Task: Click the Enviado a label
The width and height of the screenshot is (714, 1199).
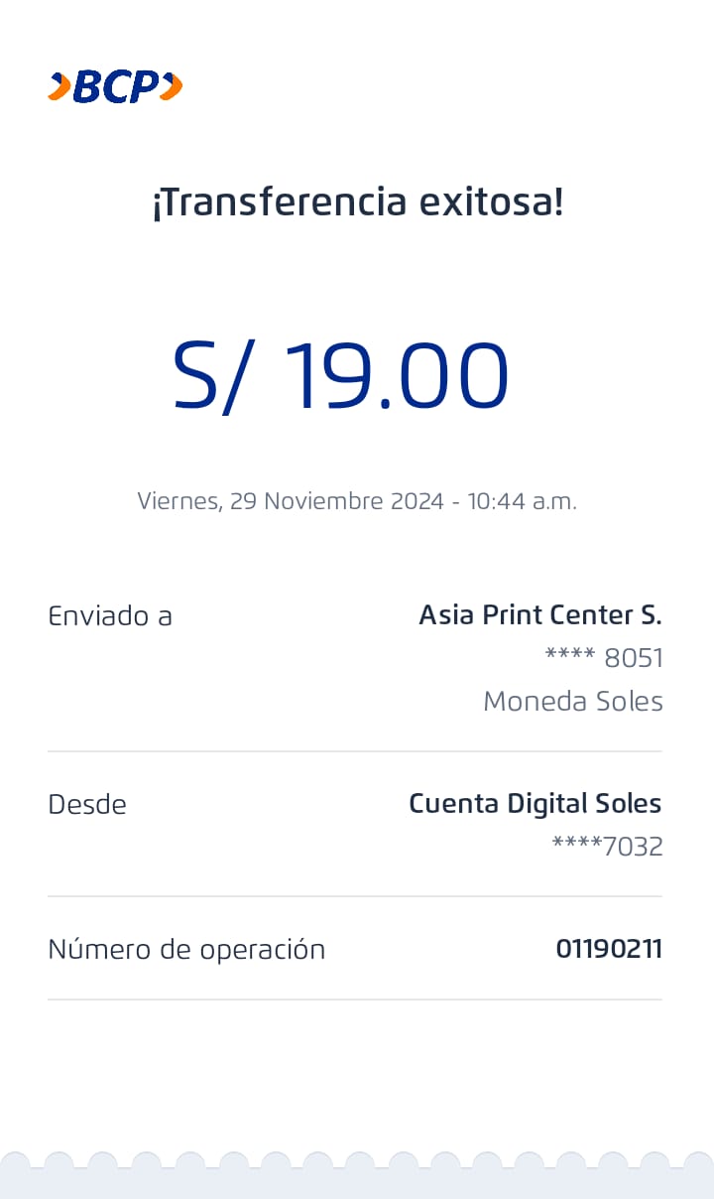Action: [x=110, y=616]
